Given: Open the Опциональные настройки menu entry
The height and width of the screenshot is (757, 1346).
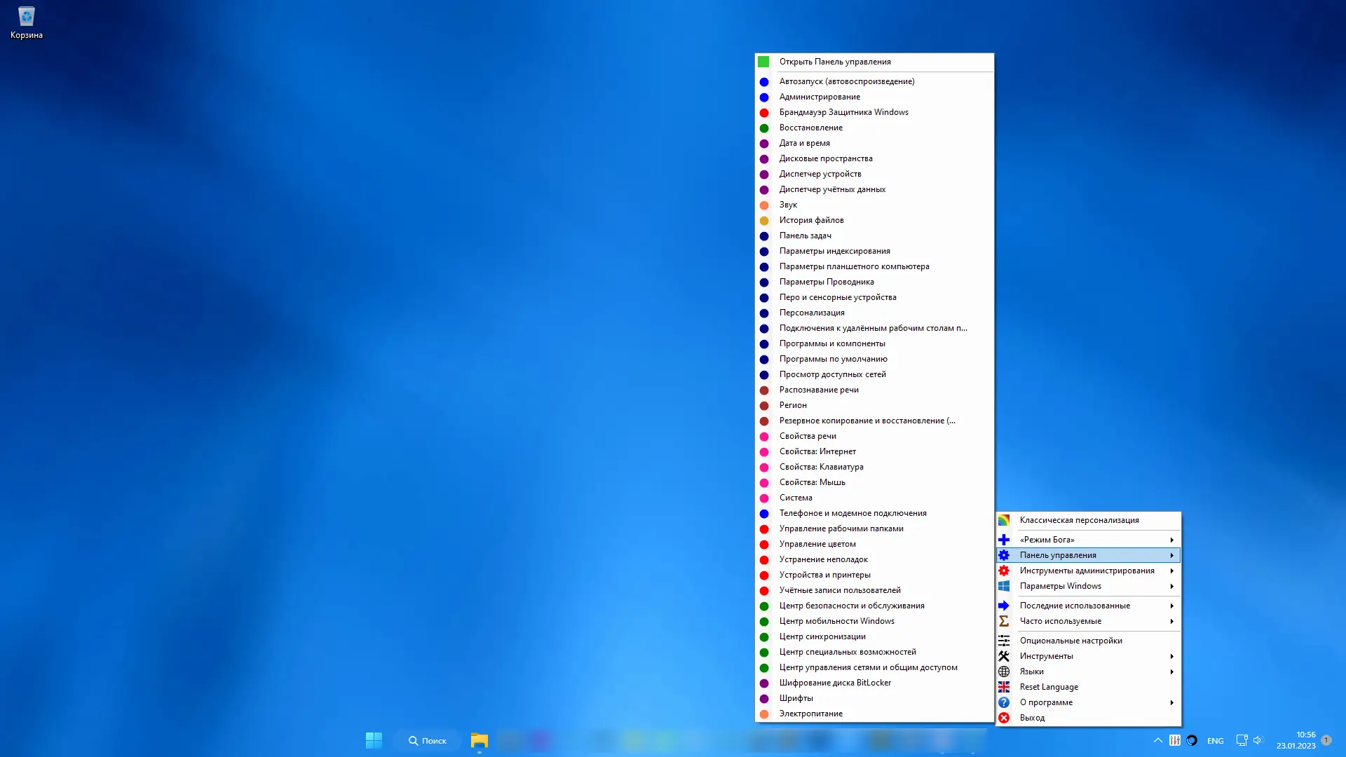Looking at the screenshot, I should tap(1070, 640).
